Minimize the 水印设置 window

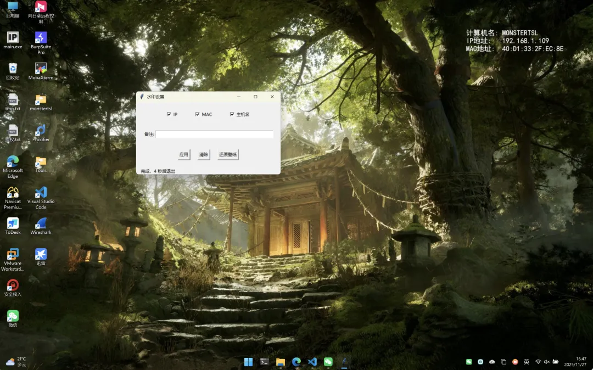pyautogui.click(x=239, y=97)
